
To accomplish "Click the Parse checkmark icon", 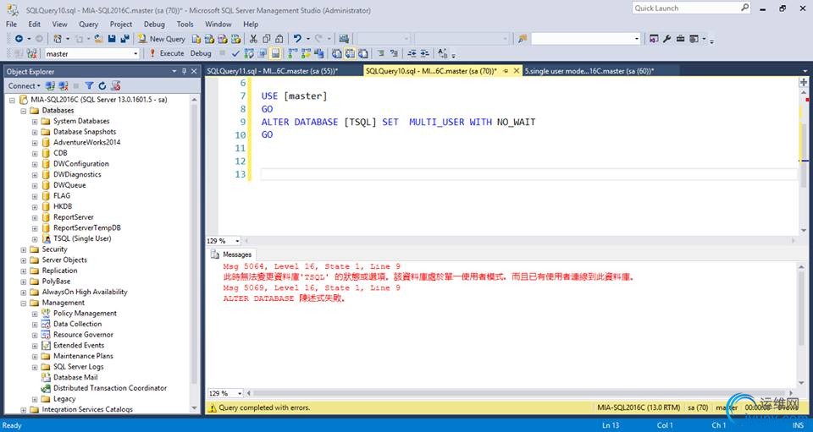I will [x=235, y=53].
